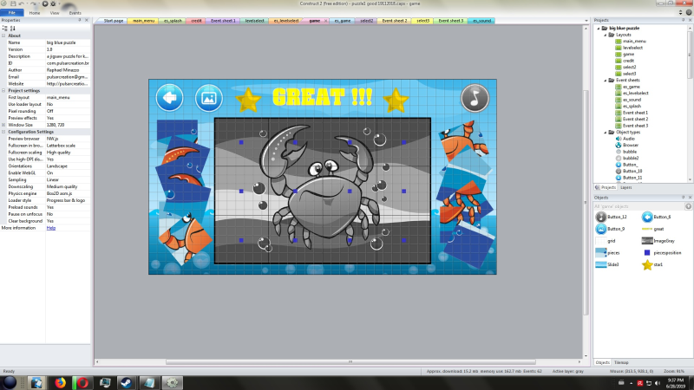Select ImageGray in the Objects panel
The height and width of the screenshot is (390, 694).
click(x=658, y=241)
